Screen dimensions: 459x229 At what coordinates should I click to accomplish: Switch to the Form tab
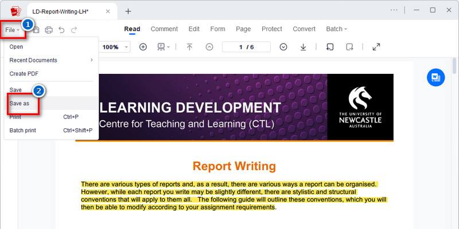(217, 29)
